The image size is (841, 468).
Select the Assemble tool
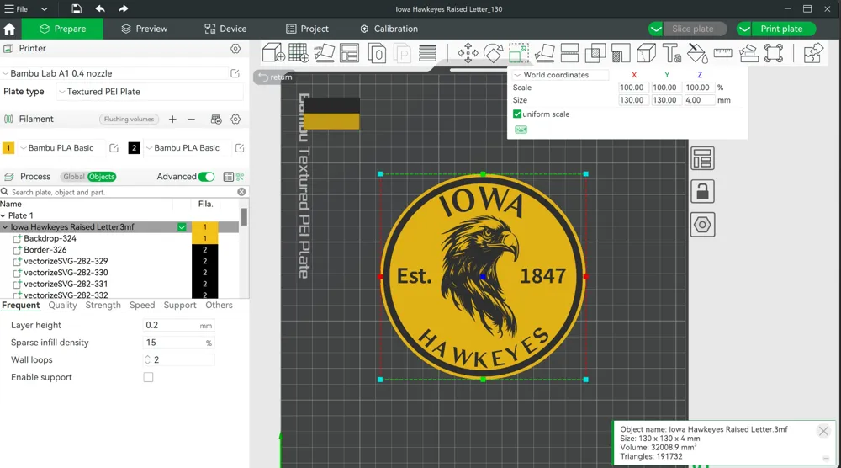point(748,54)
